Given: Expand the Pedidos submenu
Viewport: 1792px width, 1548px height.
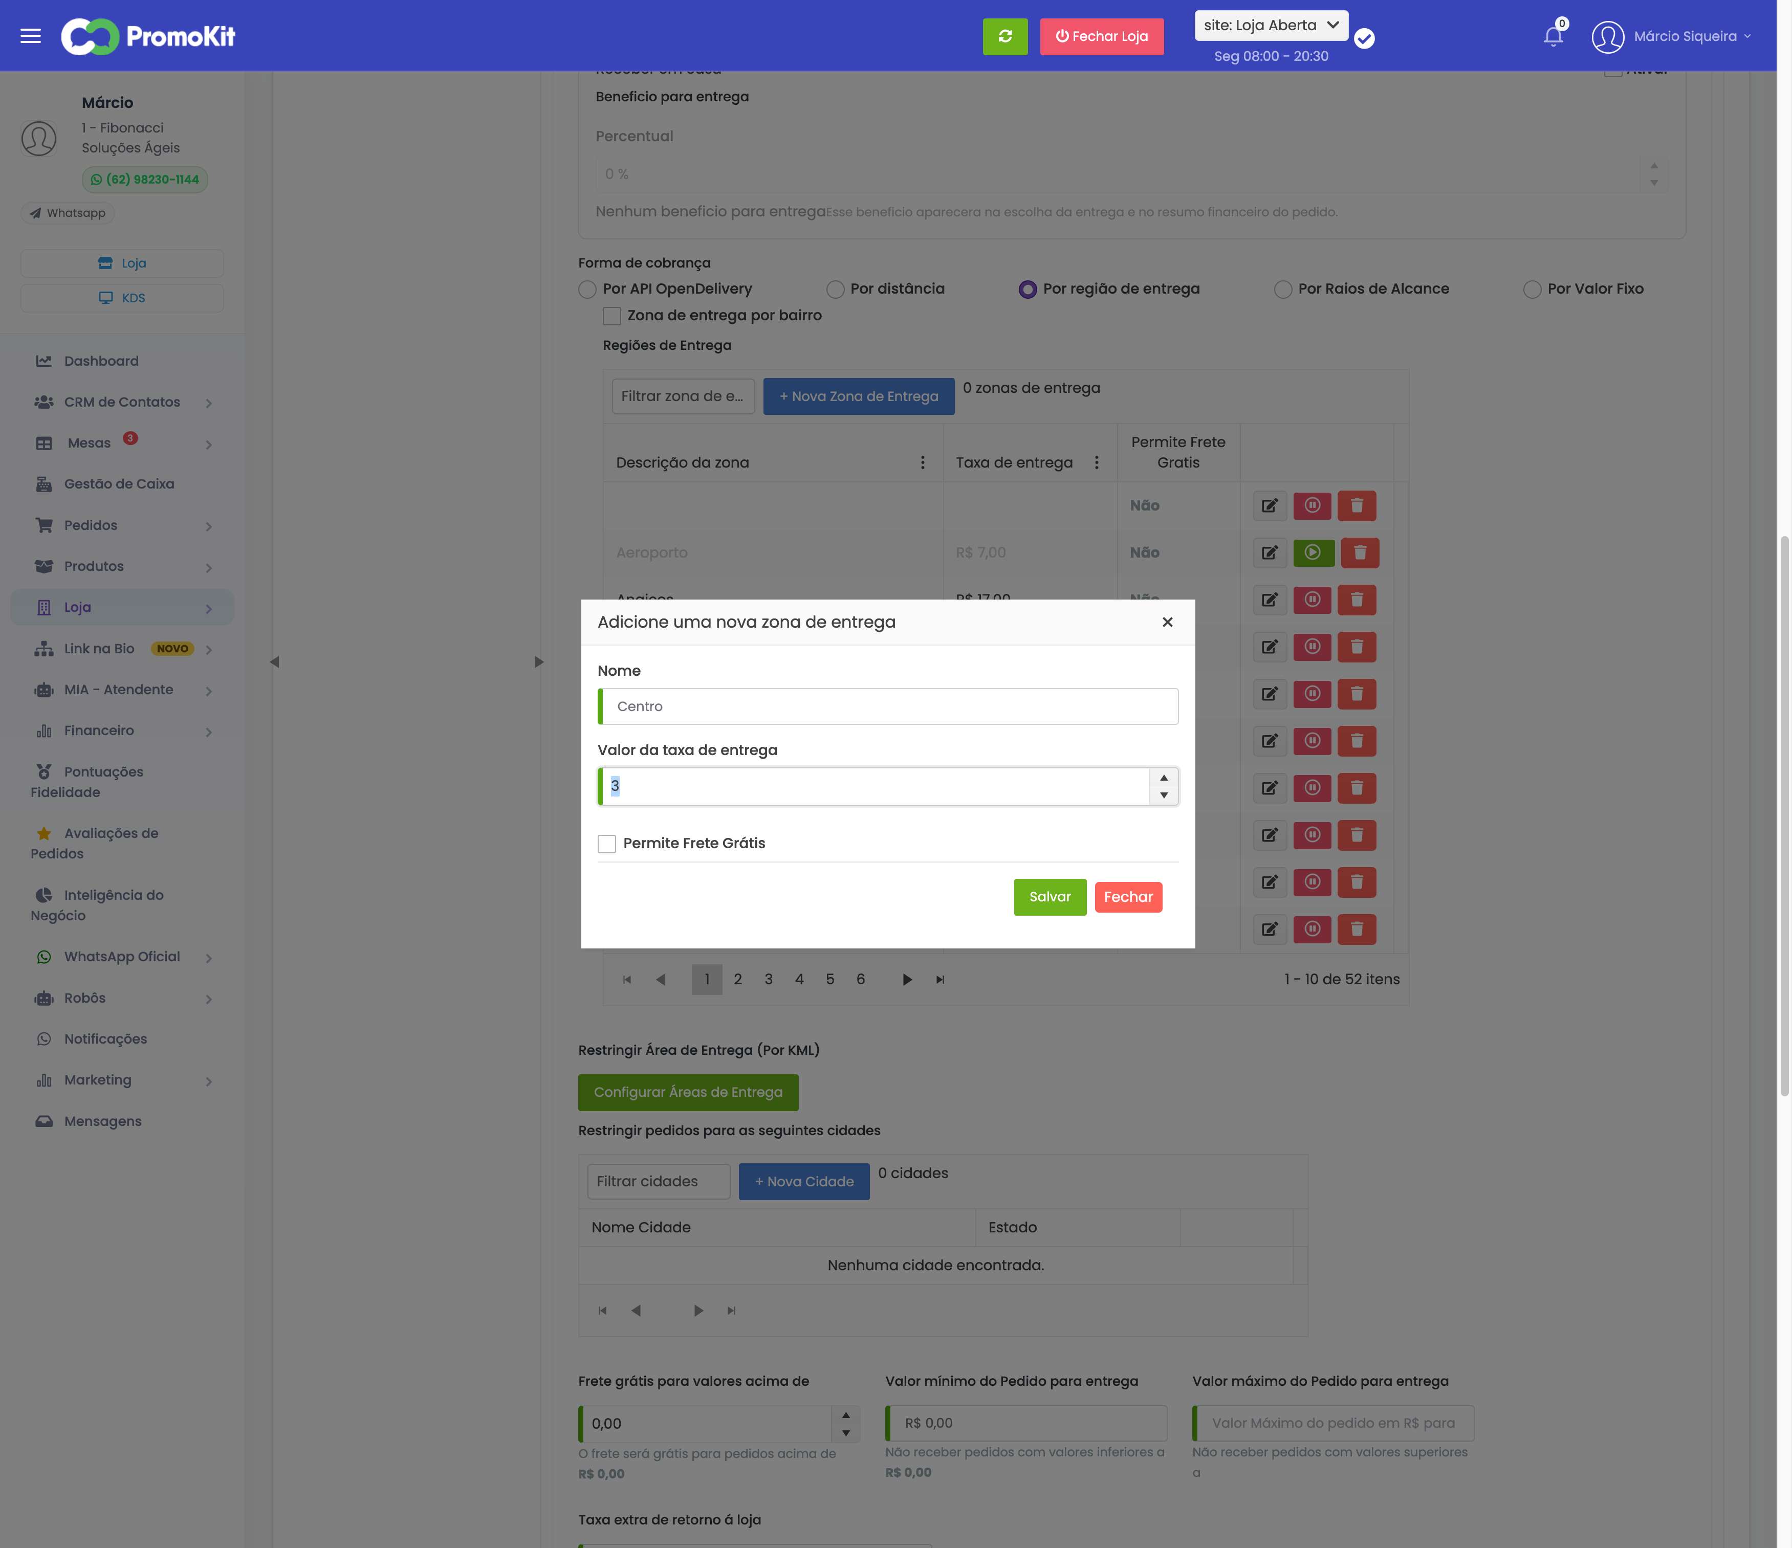Looking at the screenshot, I should (208, 527).
